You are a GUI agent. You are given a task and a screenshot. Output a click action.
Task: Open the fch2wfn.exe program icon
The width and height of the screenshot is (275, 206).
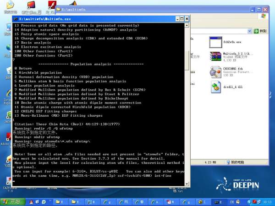[x=215, y=42]
